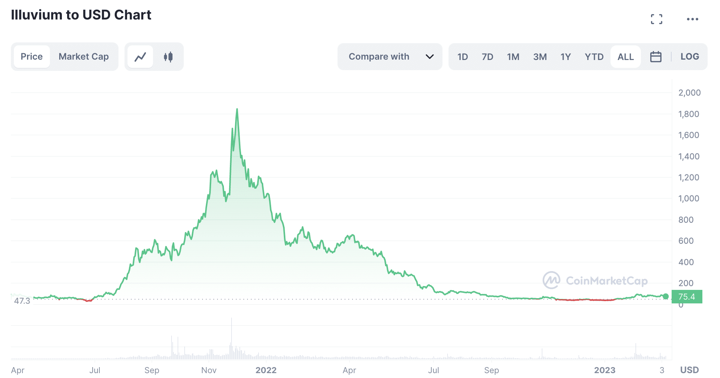This screenshot has width=720, height=378.
Task: Open the calendar date range picker
Action: [655, 57]
